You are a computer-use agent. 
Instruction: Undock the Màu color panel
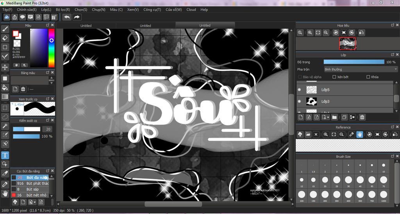(x=48, y=25)
